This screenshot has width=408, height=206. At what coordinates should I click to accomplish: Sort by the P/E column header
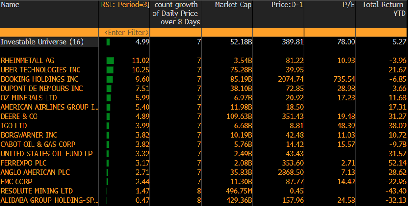348,5
